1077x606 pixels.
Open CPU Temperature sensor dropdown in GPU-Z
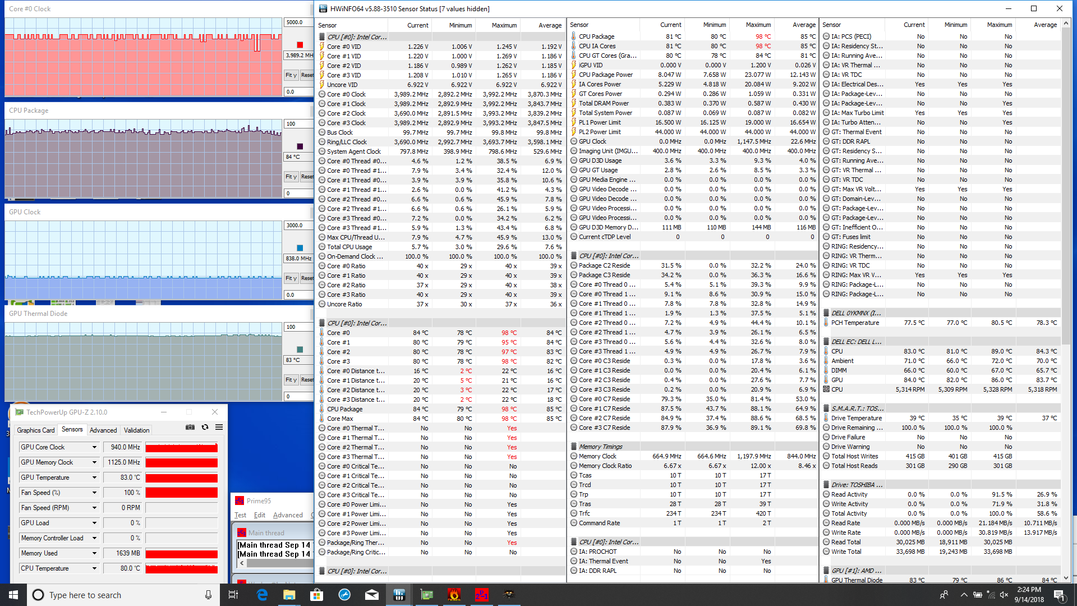94,568
